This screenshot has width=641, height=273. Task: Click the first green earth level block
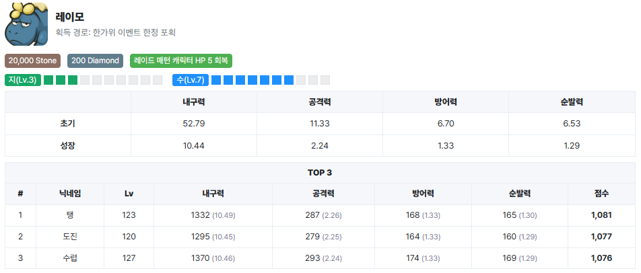pyautogui.click(x=48, y=80)
